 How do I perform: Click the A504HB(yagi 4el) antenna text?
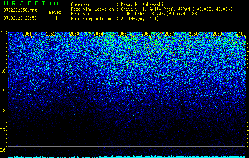(x=140, y=19)
